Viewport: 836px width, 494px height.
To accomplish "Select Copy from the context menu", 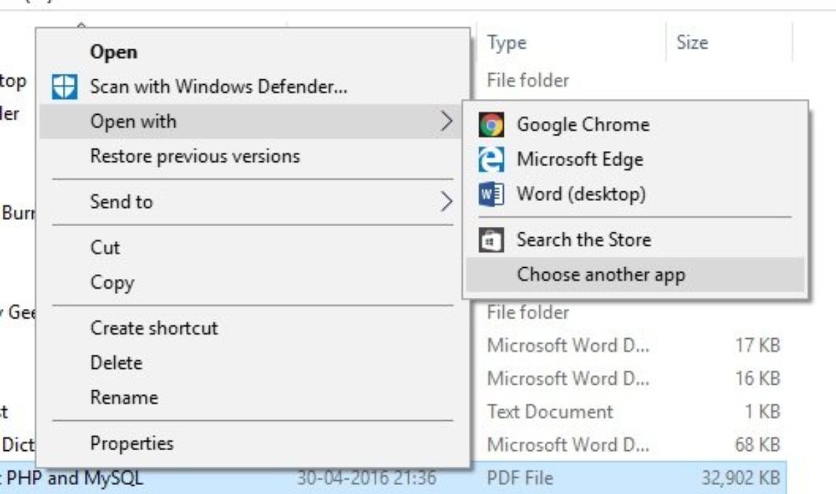I will pyautogui.click(x=111, y=282).
